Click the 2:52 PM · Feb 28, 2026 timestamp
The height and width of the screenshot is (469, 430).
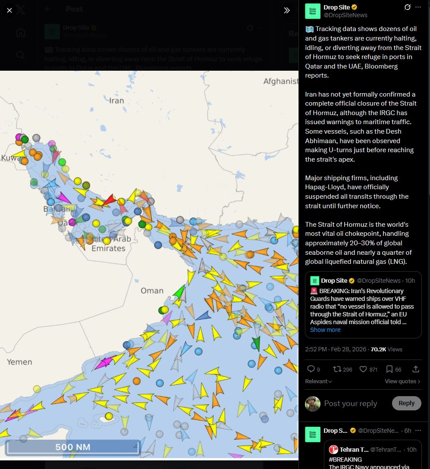tap(336, 349)
